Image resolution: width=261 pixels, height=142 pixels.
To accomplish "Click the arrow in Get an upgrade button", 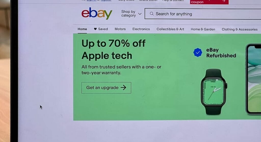I will click(x=124, y=87).
